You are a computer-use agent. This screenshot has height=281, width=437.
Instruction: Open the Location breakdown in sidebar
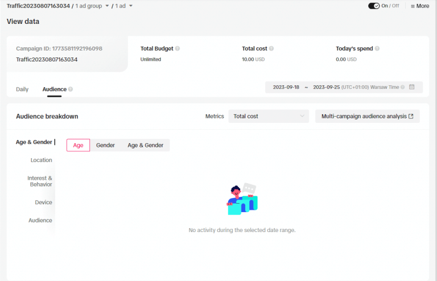41,160
